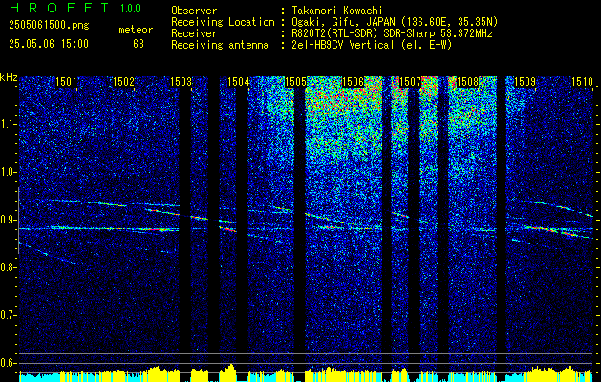
Task: Click the 2el-HB9CV Vertical antenna text
Action: (372, 45)
